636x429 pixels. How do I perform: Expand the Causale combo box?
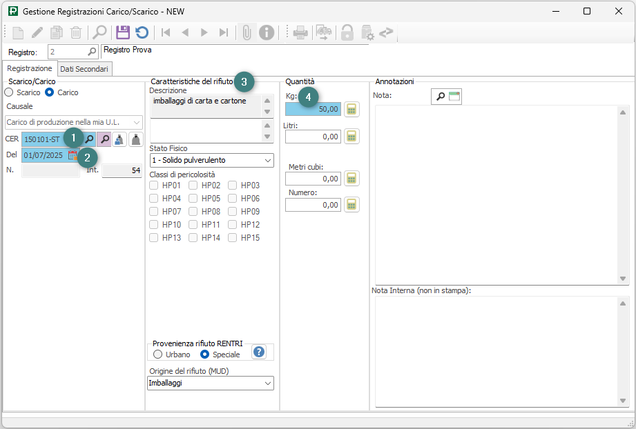point(137,122)
